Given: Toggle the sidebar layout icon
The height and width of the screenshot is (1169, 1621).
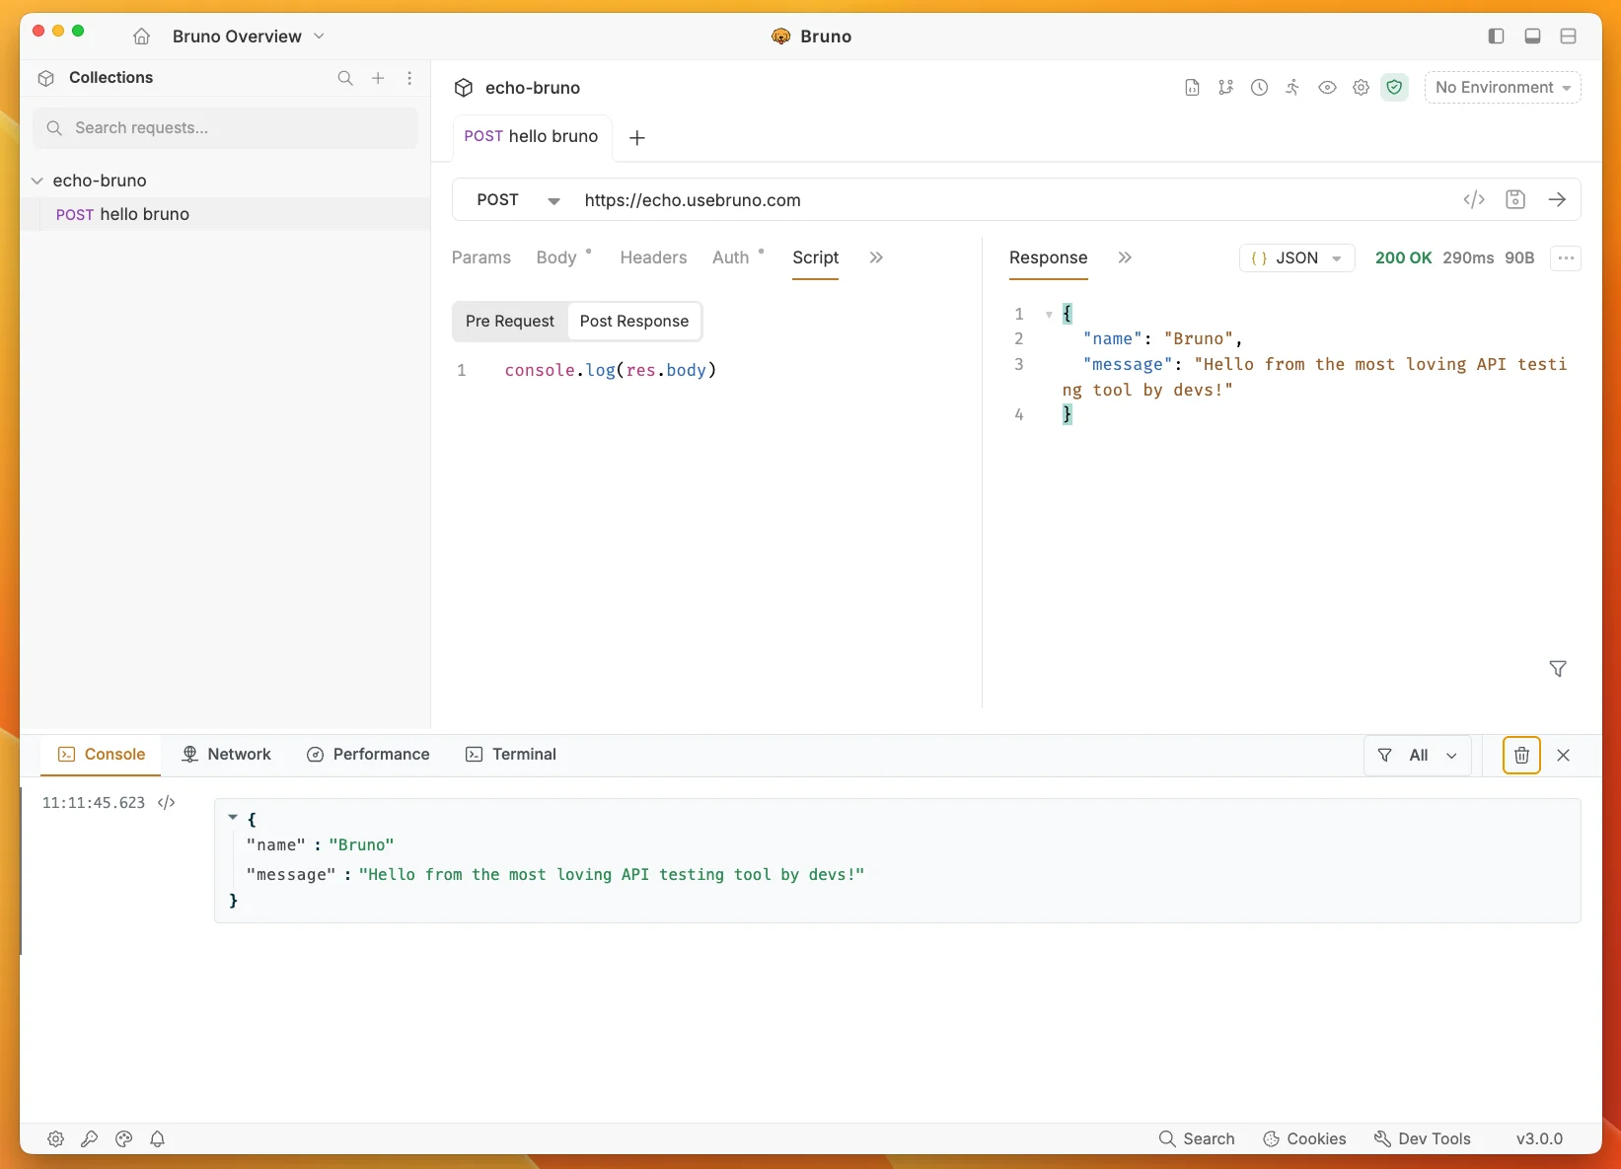Looking at the screenshot, I should coord(1496,37).
